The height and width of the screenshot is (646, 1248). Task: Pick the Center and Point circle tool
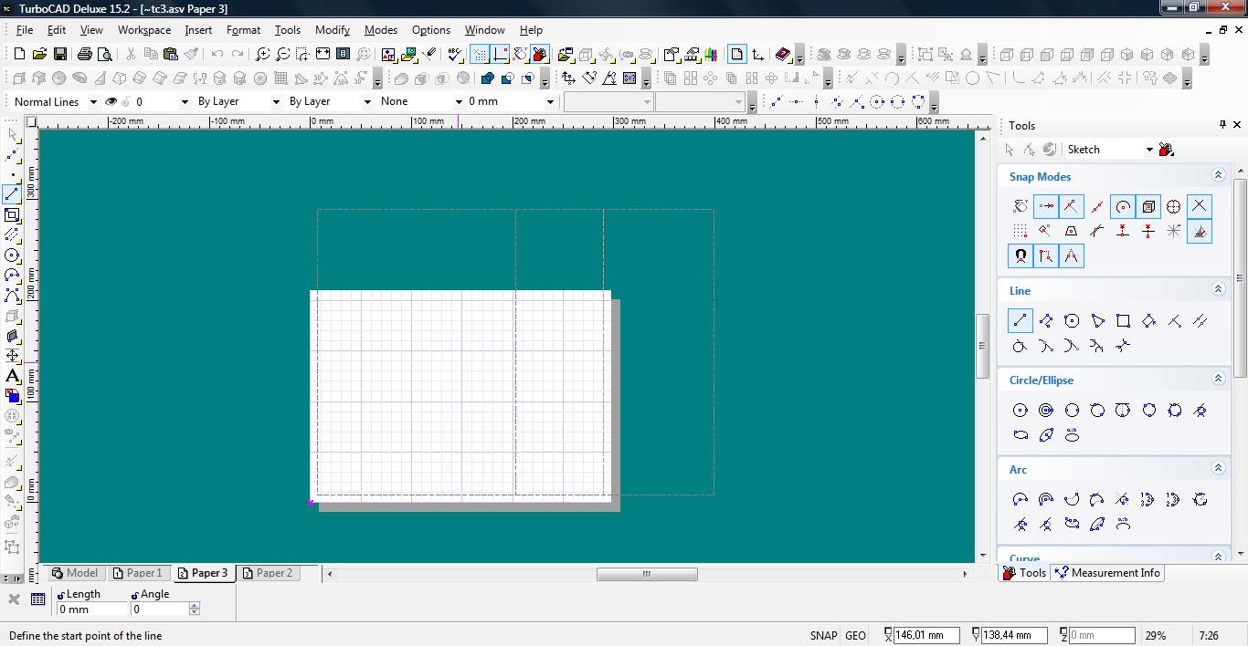(x=1021, y=411)
